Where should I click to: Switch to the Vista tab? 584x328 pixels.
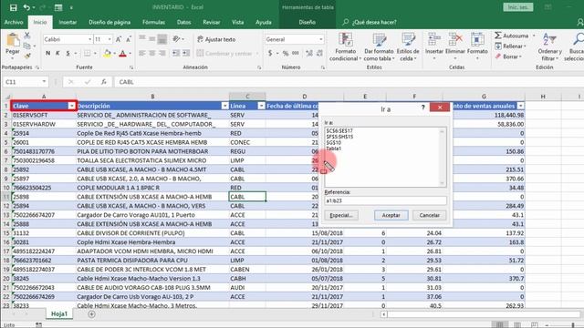click(237, 22)
